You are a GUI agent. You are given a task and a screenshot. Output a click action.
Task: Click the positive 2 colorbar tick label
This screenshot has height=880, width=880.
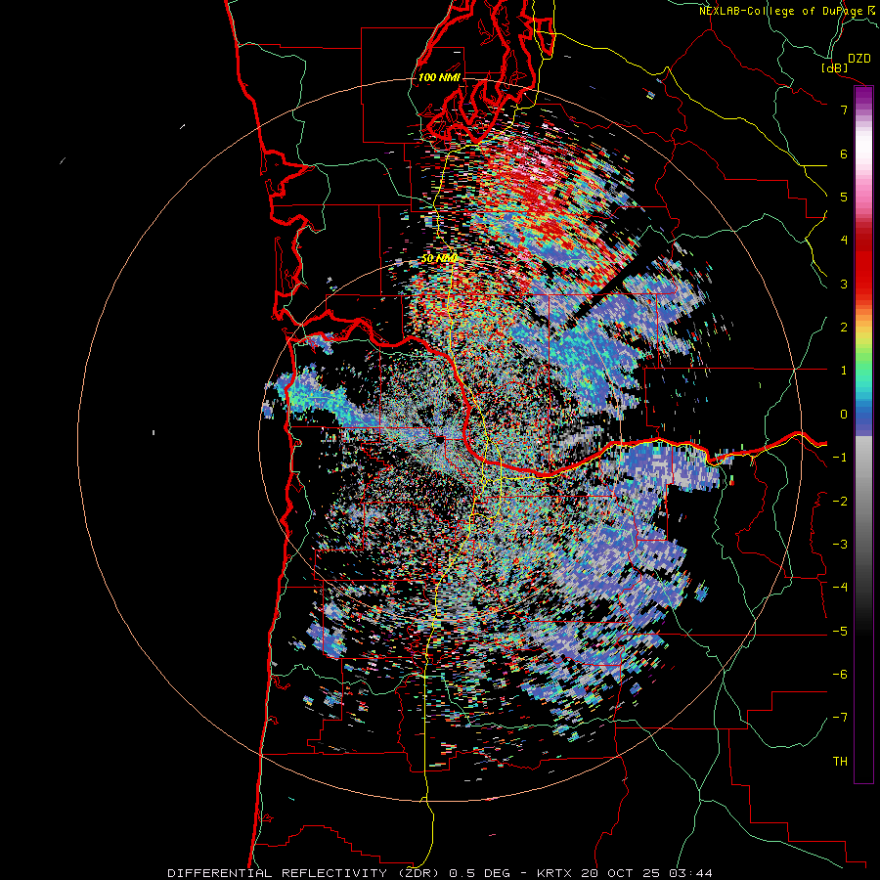click(844, 328)
